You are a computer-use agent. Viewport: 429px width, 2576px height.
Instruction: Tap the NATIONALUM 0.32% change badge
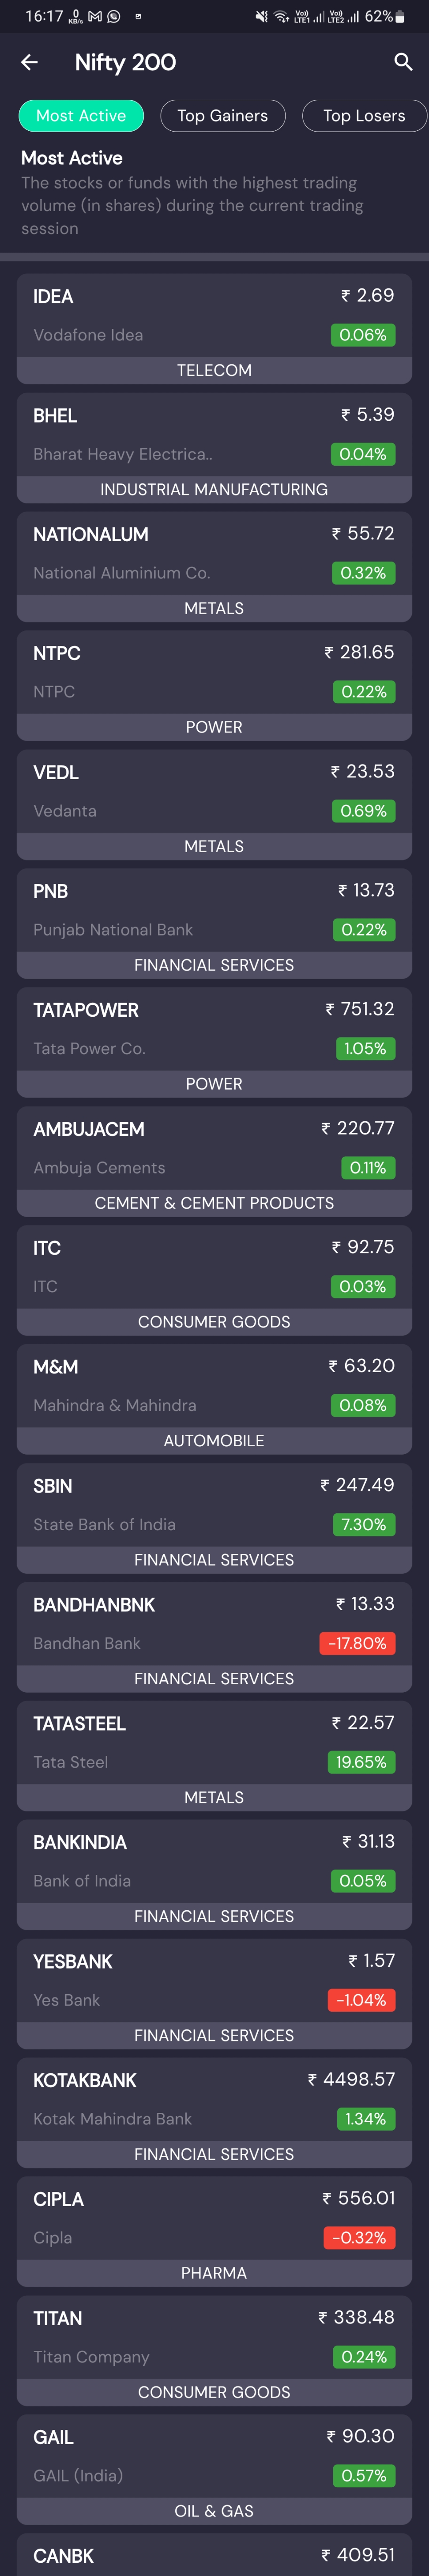tap(363, 573)
